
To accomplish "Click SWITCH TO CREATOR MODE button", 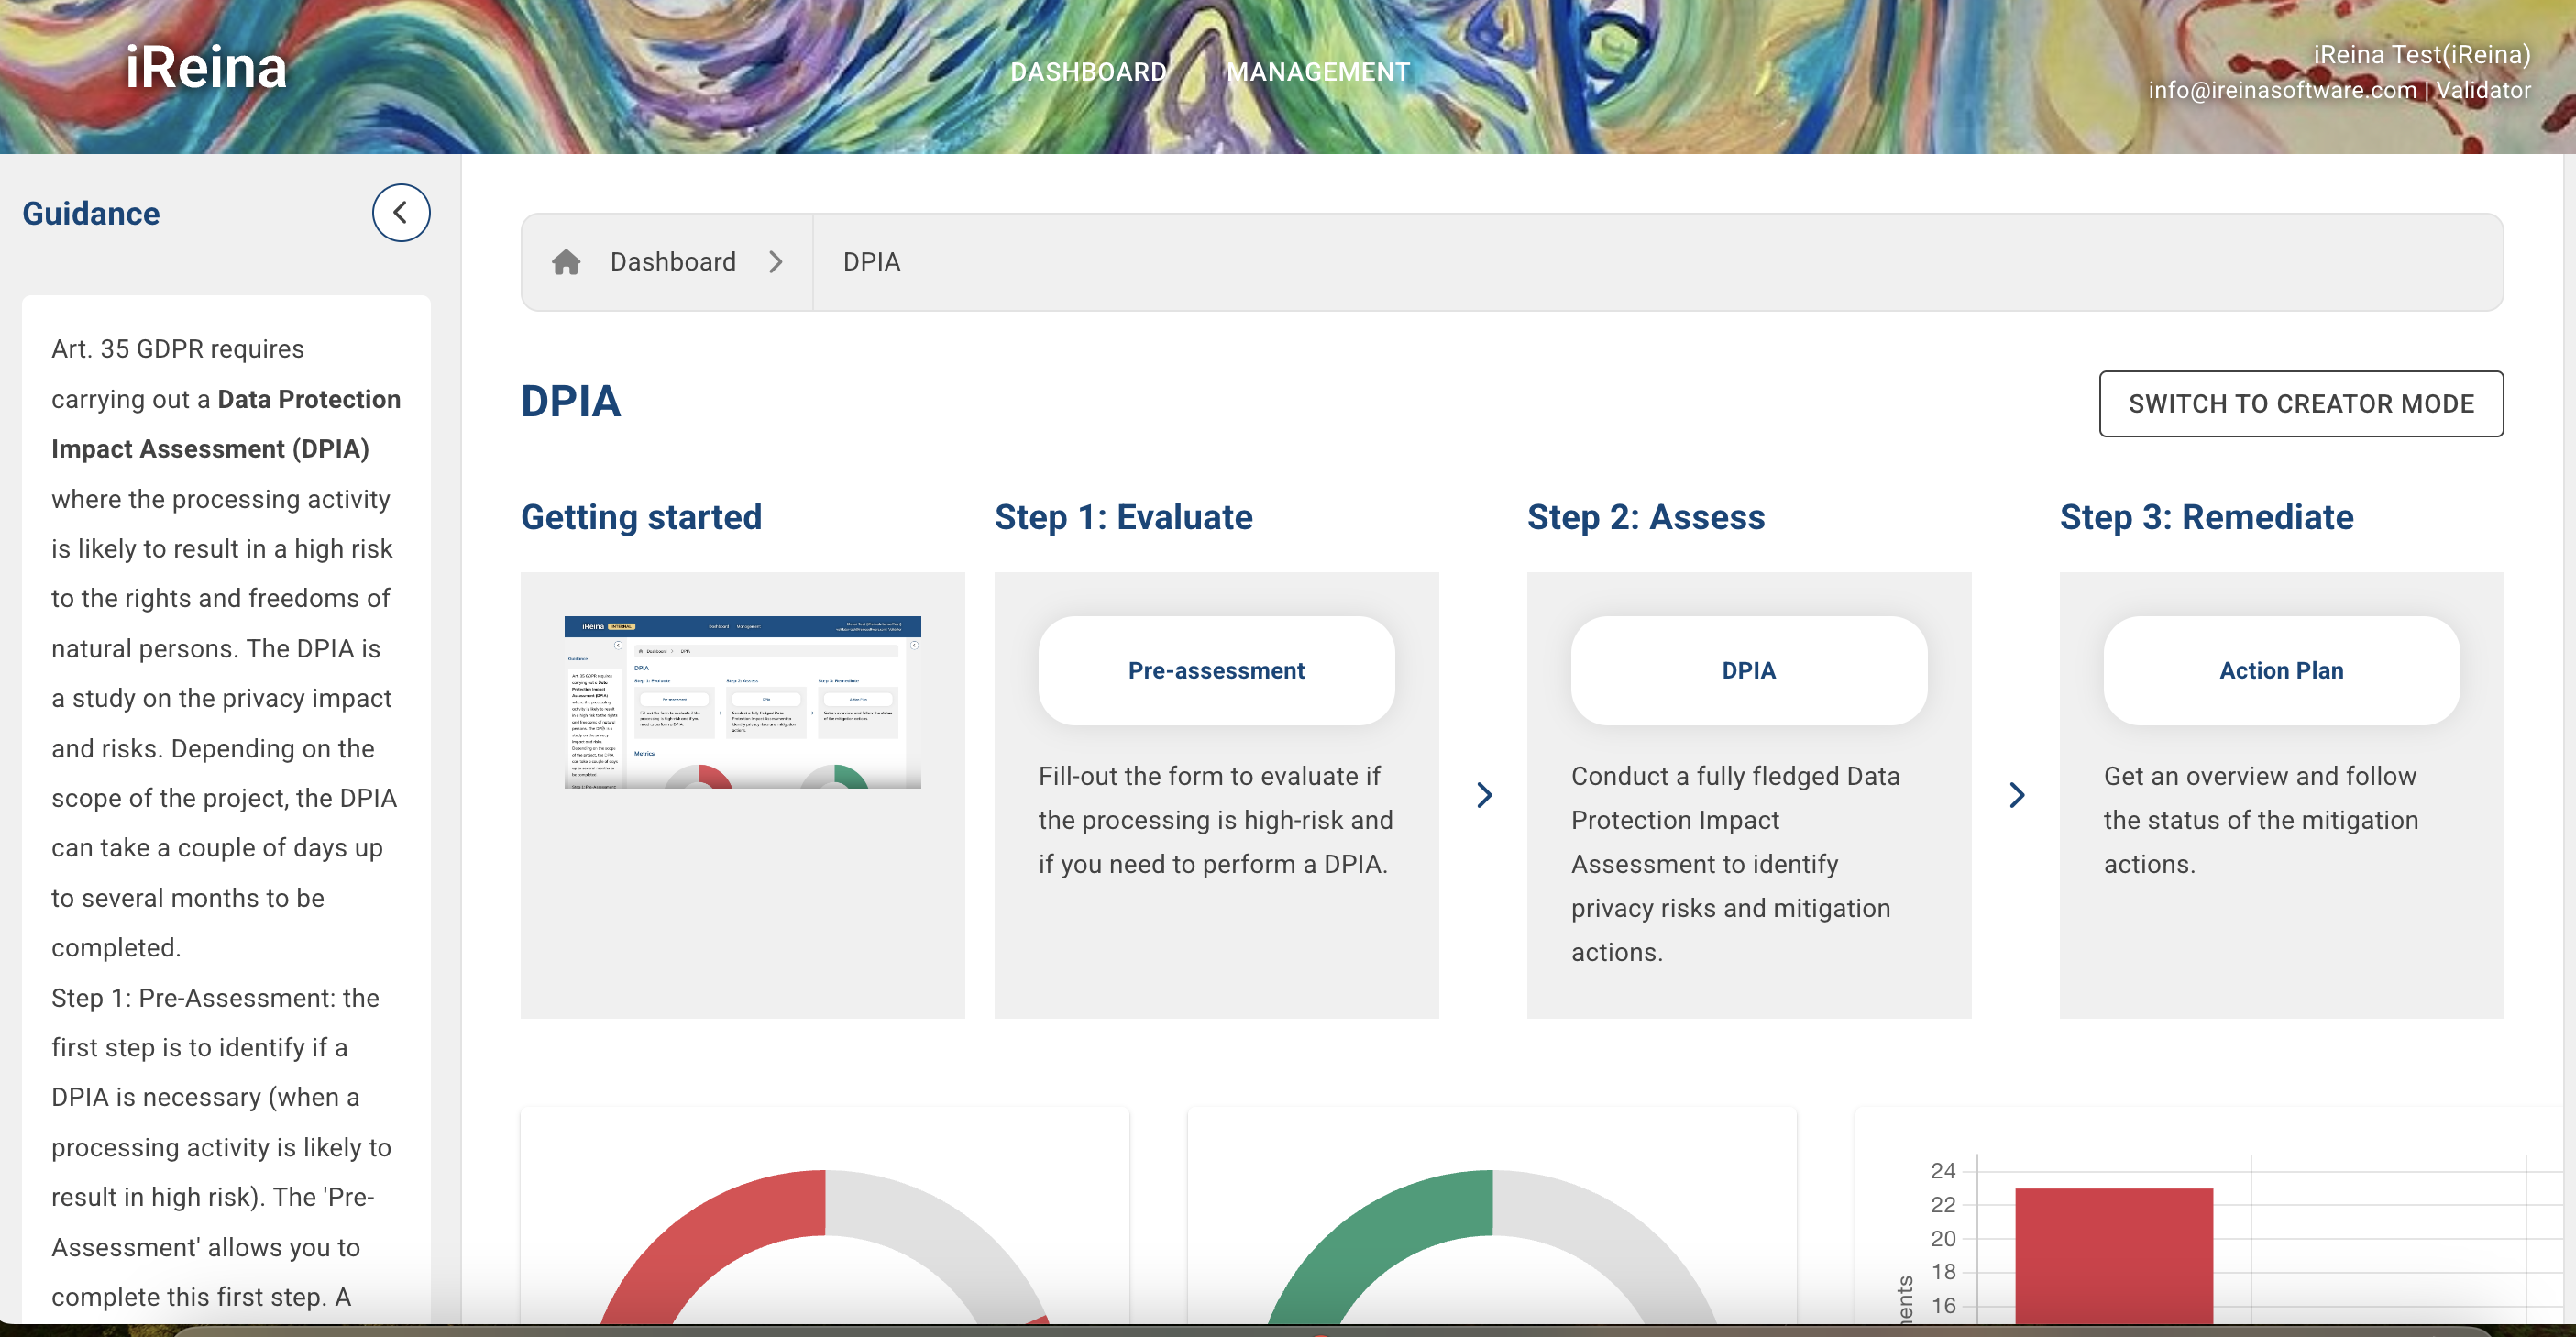I will pos(2301,404).
